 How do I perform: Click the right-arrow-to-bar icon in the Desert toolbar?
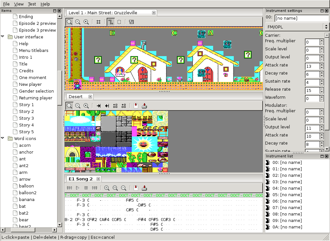[x=98, y=106]
